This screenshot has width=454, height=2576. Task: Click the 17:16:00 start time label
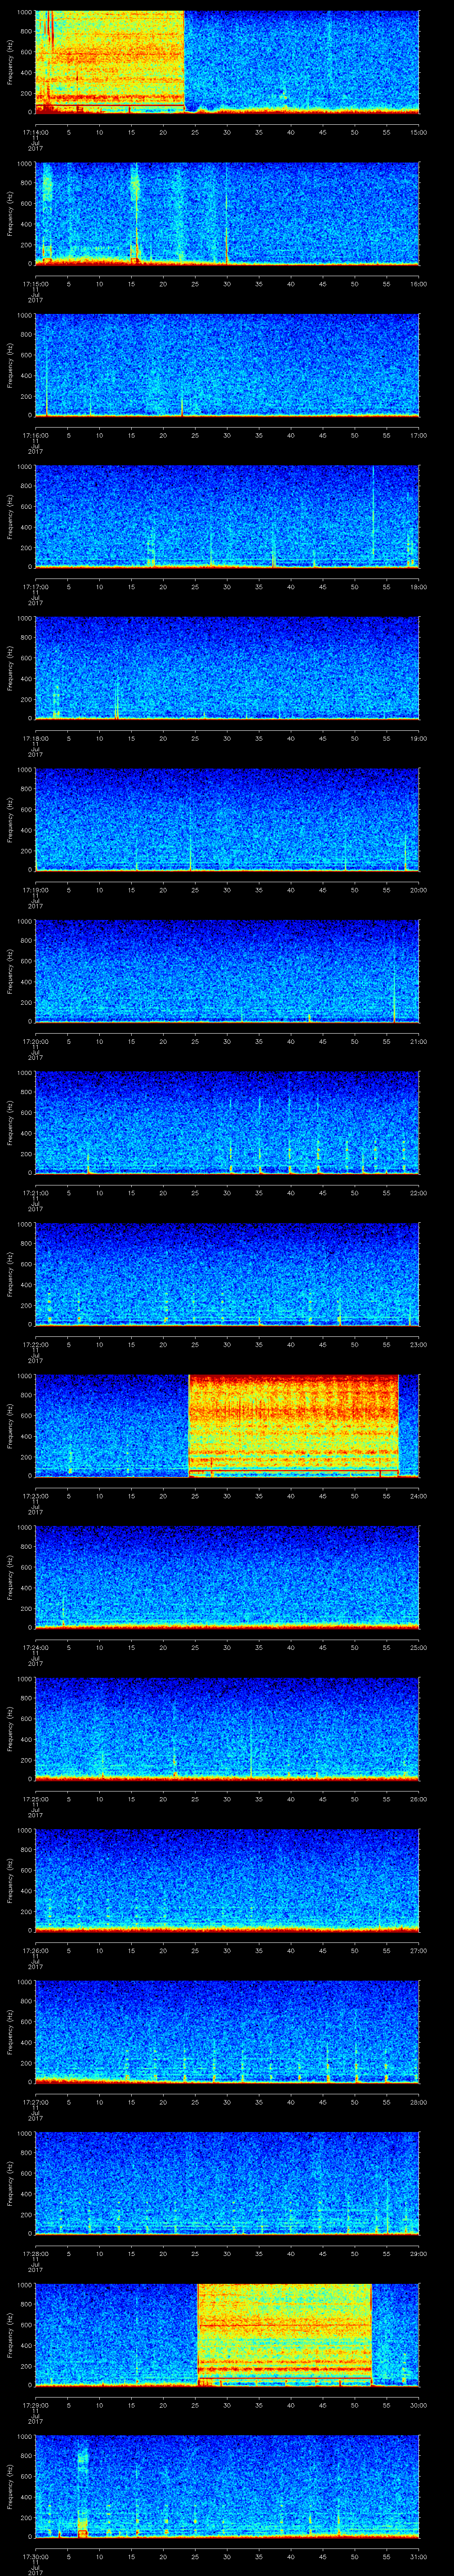point(35,436)
